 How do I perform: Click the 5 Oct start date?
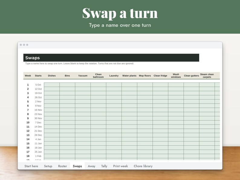pos(38,85)
